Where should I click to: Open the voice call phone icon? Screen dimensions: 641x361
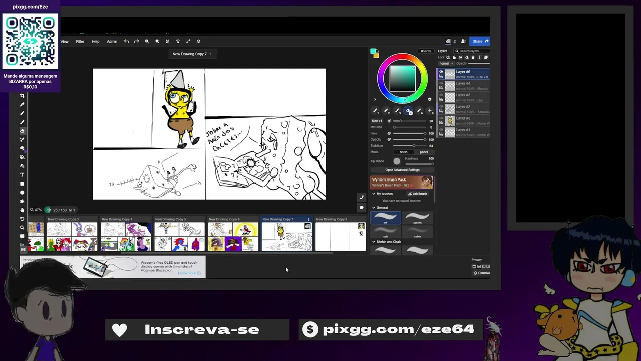tap(362, 197)
